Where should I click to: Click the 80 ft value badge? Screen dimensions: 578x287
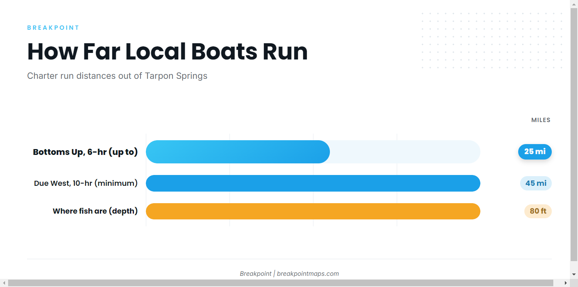[x=538, y=211]
